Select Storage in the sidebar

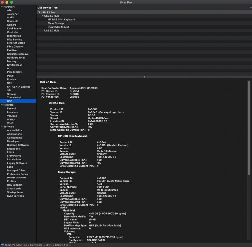(12, 94)
